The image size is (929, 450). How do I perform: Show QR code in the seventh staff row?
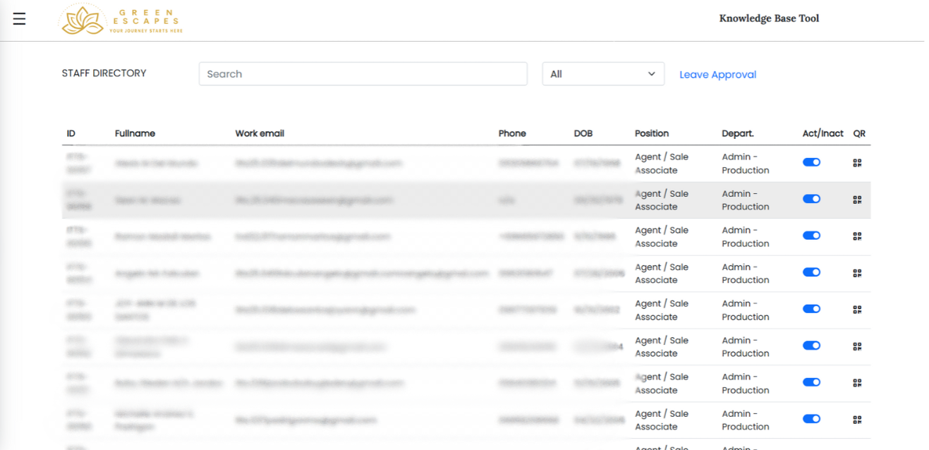pyautogui.click(x=857, y=383)
